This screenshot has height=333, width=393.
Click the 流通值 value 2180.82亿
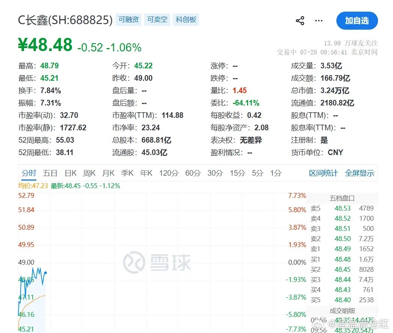click(337, 103)
